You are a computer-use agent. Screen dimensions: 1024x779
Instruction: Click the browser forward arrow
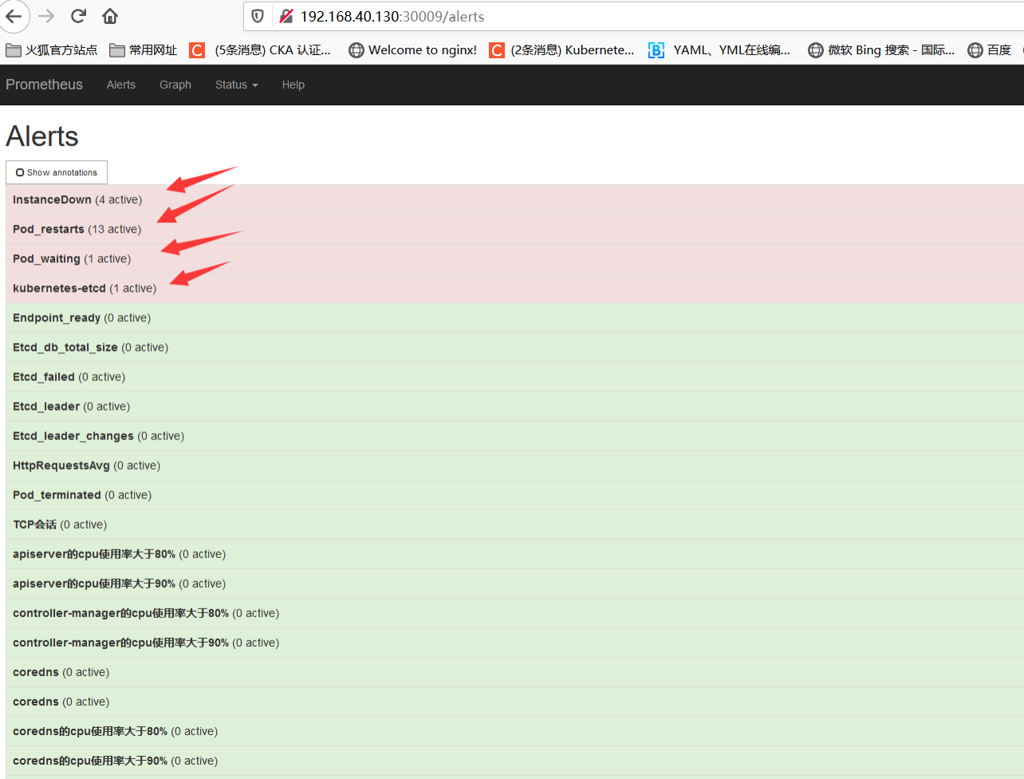pyautogui.click(x=46, y=16)
